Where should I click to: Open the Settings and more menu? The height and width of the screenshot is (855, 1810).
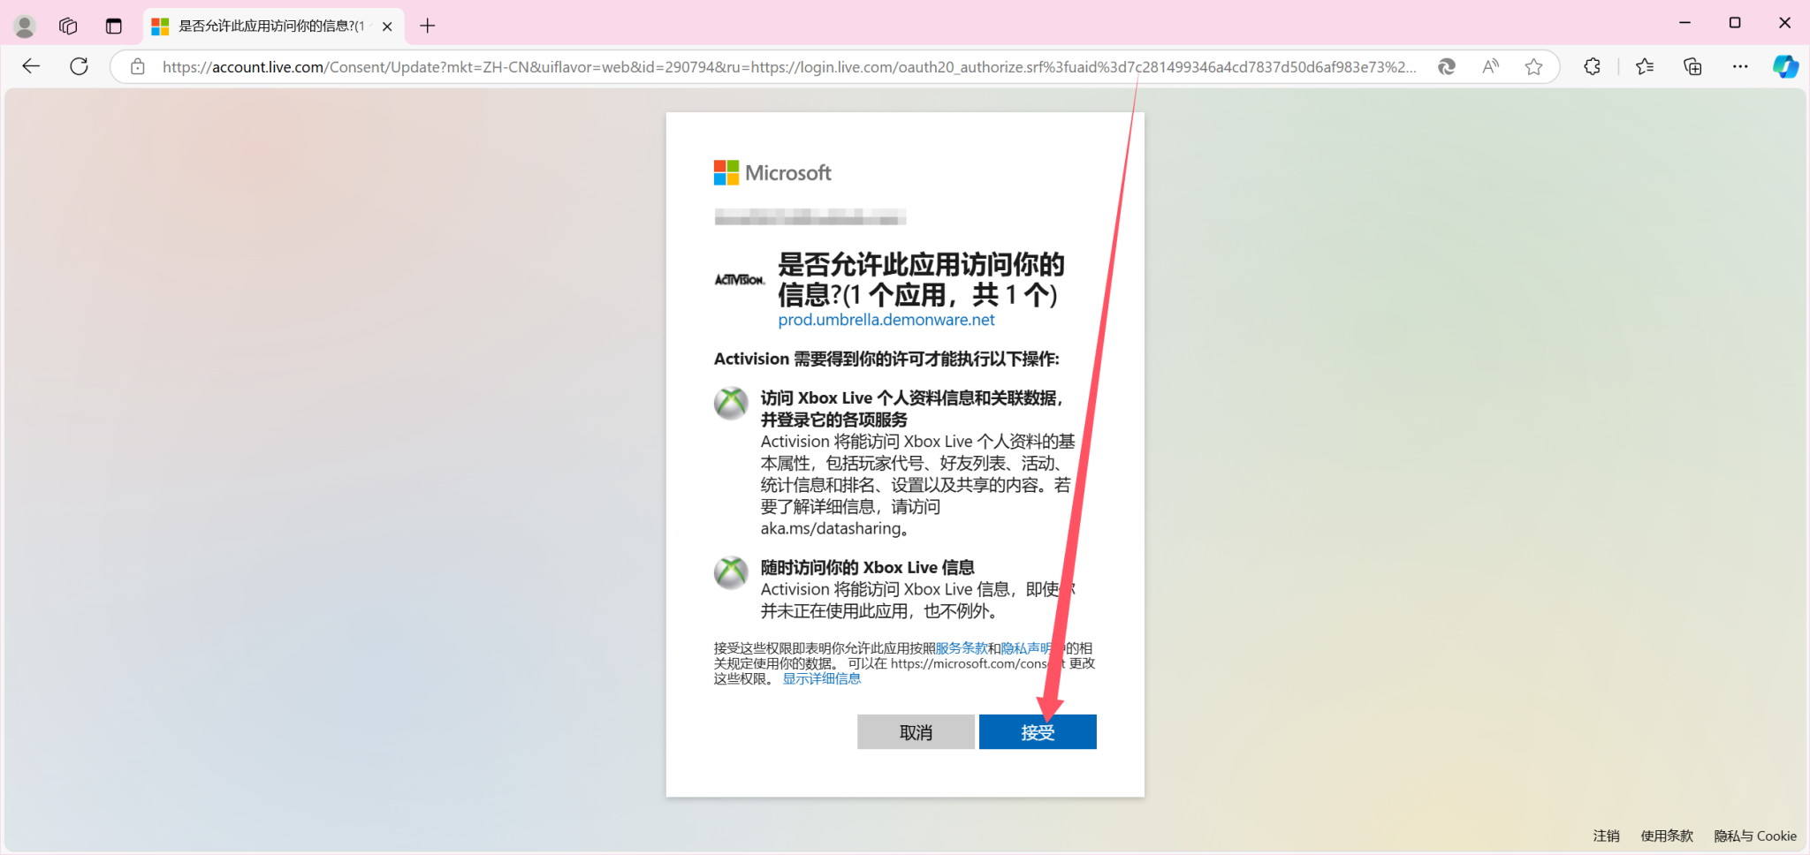(1740, 66)
